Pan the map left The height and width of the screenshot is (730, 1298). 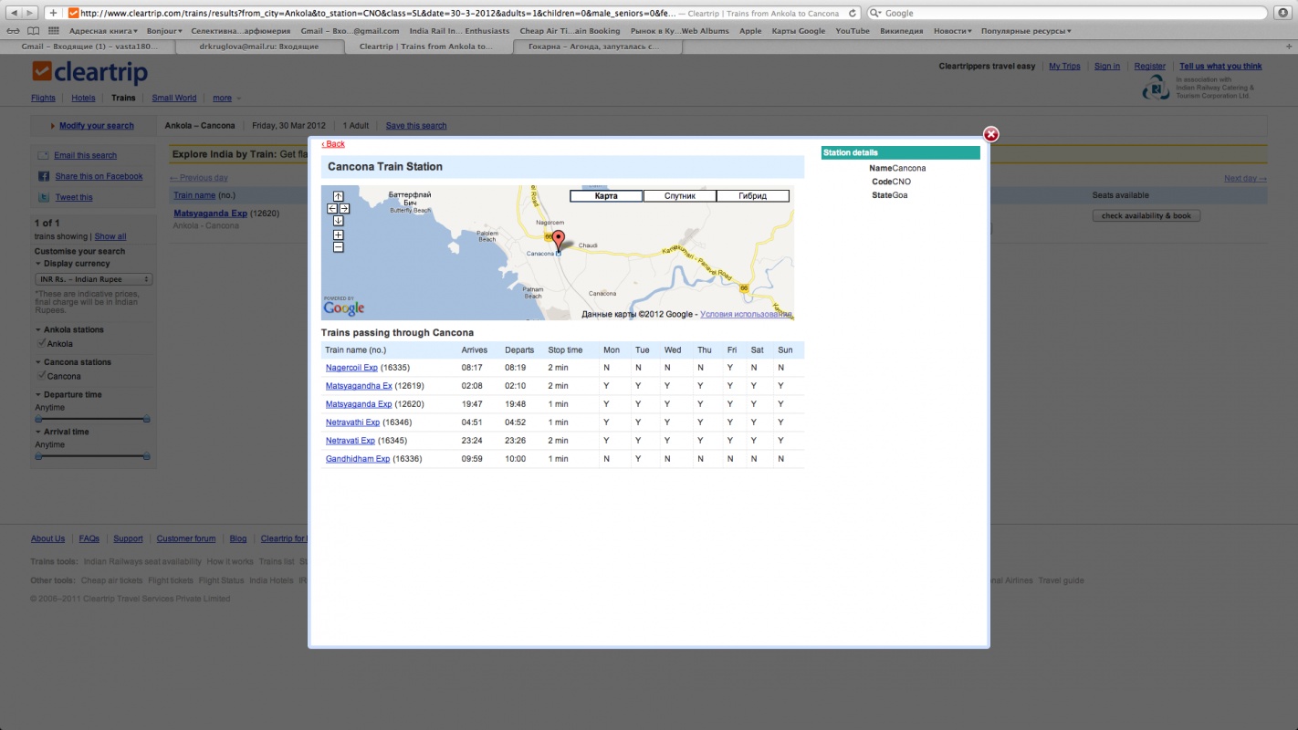332,209
